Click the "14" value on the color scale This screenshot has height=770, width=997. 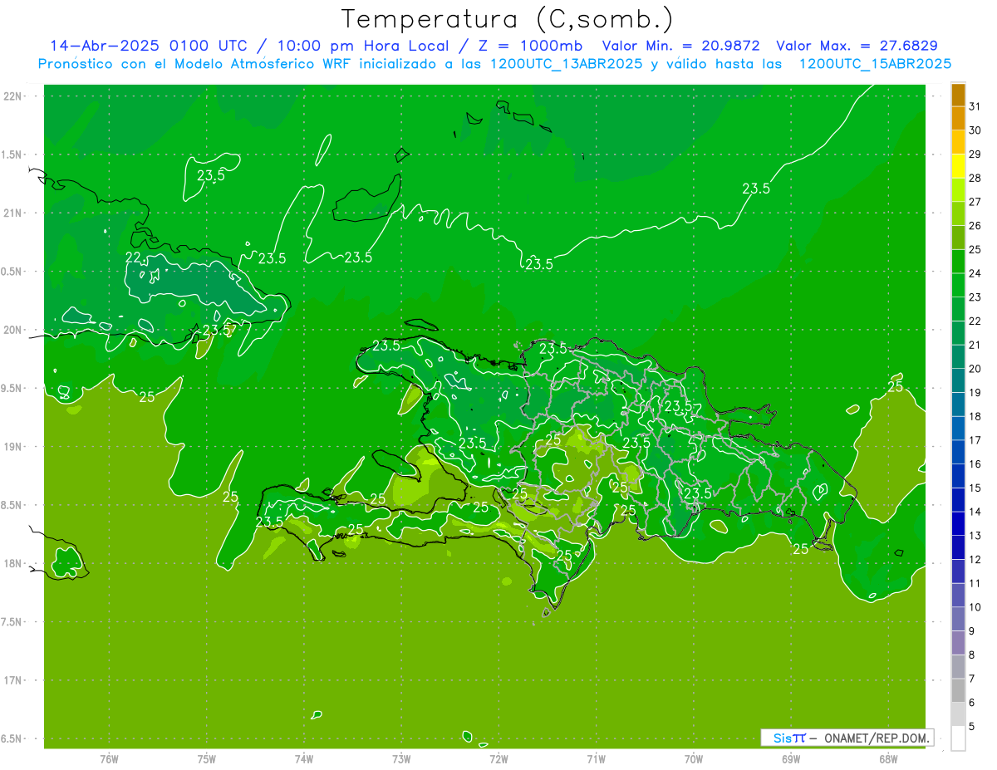coord(975,512)
